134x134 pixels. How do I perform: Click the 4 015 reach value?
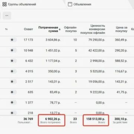click(29, 71)
